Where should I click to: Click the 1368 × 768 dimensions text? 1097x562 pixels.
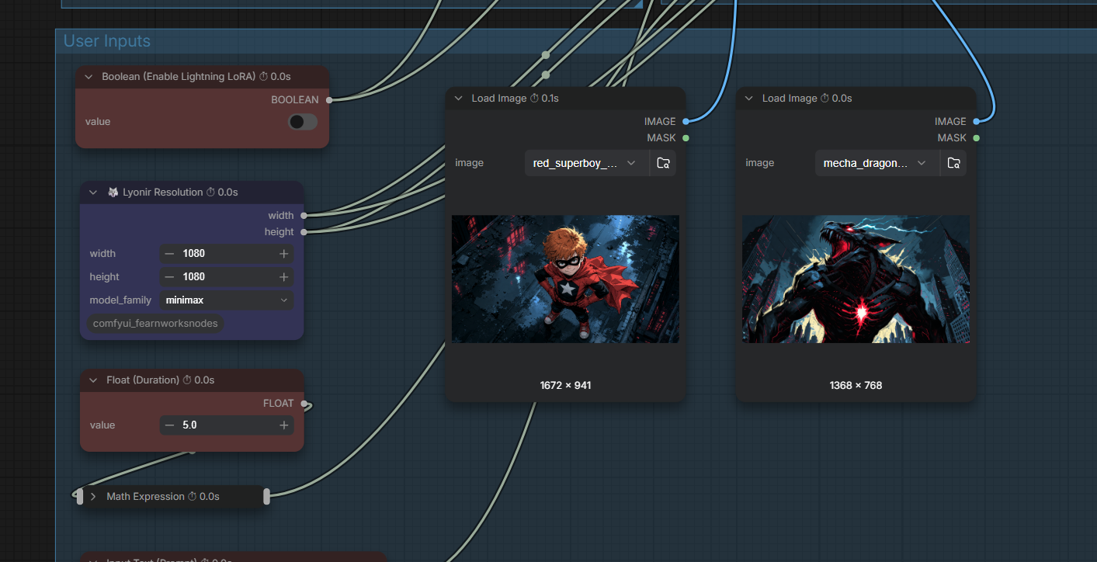coord(856,385)
